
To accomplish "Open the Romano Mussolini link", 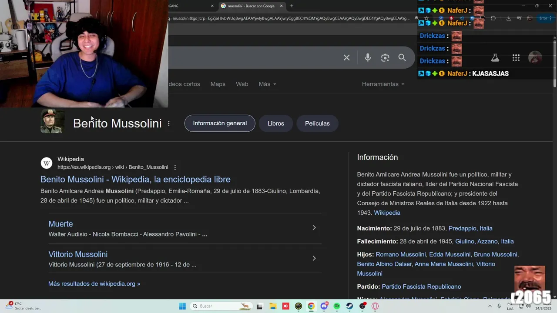I will pos(401,254).
